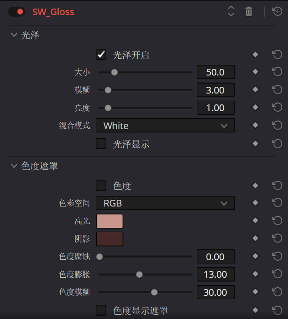Reset the 混合模式 setting
Image resolution: width=288 pixels, height=319 pixels.
point(278,126)
